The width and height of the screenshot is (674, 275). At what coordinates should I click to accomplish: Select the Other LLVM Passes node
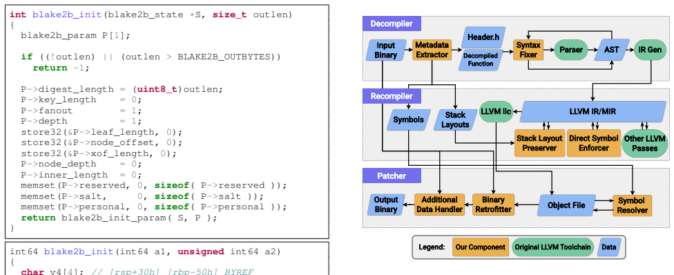pyautogui.click(x=645, y=143)
